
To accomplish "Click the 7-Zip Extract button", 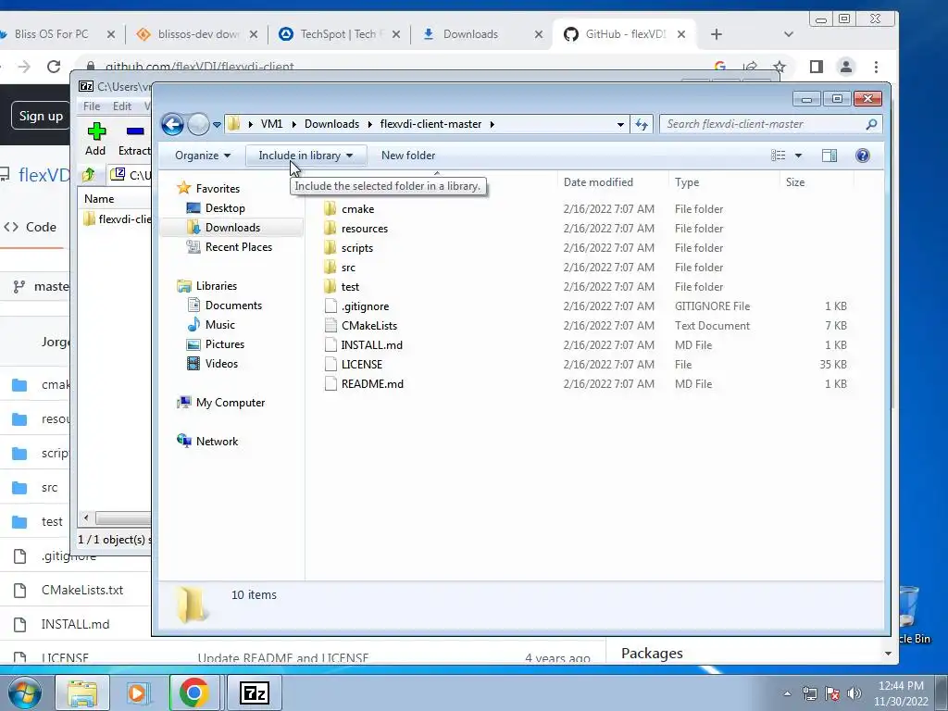I will click(x=133, y=139).
